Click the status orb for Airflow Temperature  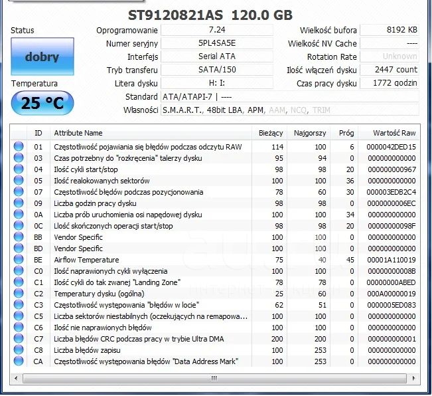point(19,259)
